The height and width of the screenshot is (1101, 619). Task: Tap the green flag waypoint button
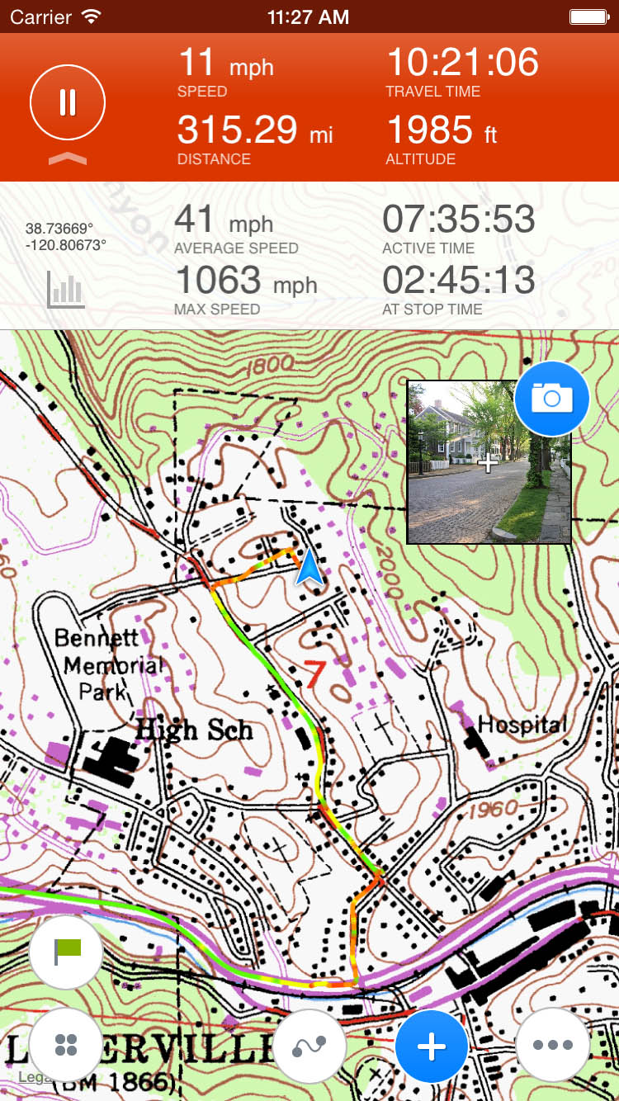click(66, 952)
